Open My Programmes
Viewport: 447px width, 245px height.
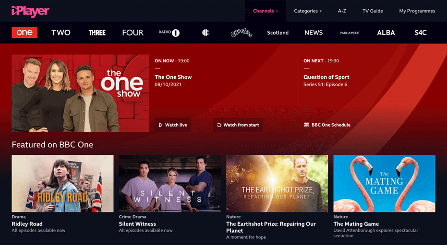417,11
